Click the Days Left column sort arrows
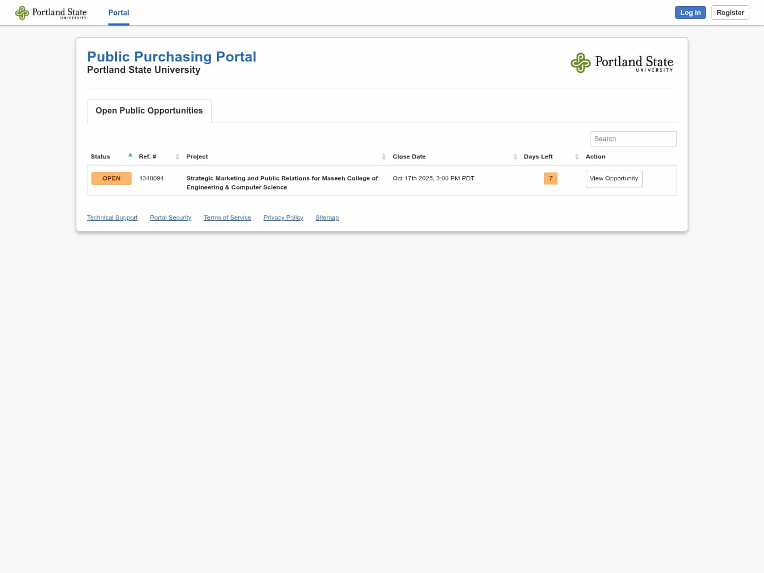 tap(577, 157)
